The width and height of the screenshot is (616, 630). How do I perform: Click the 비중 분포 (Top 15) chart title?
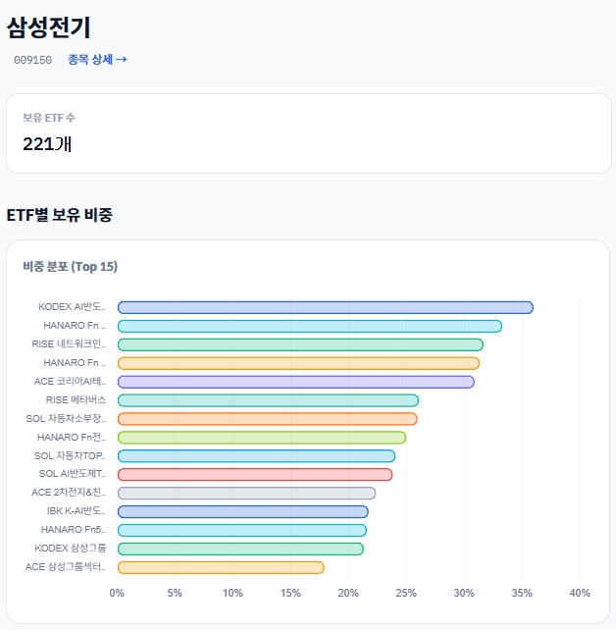70,266
